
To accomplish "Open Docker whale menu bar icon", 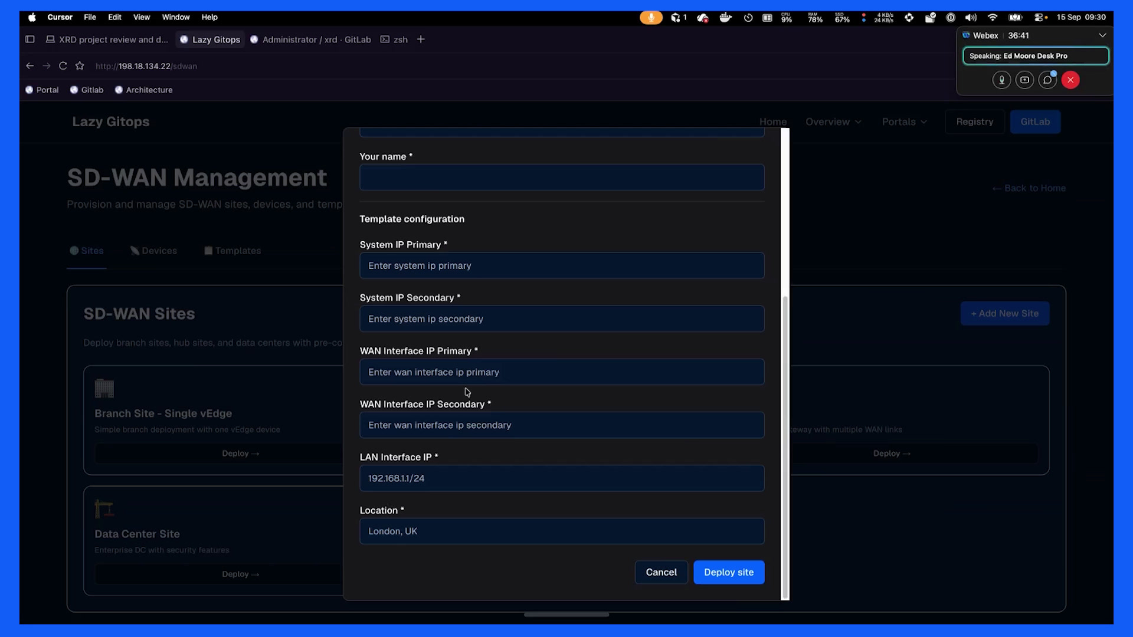I will coord(725,18).
